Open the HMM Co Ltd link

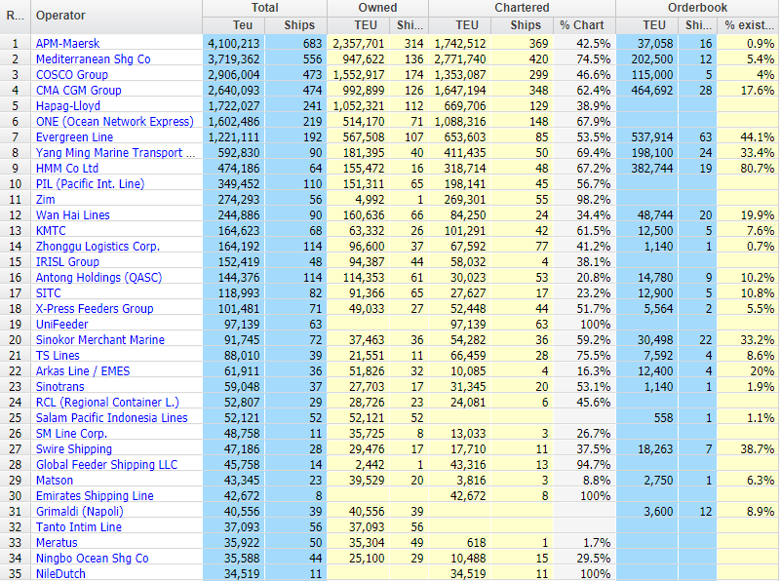tap(67, 169)
